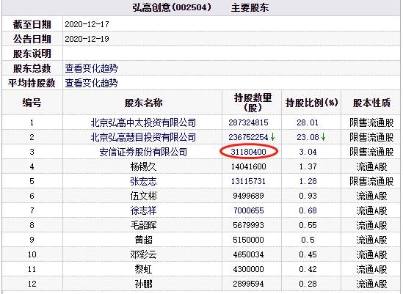This screenshot has height=294, width=403.
Task: Click the shareholder name 杨锡久
Action: tap(143, 166)
